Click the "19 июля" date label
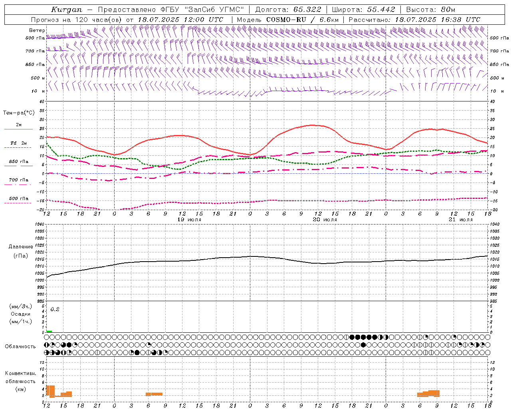 point(189,220)
